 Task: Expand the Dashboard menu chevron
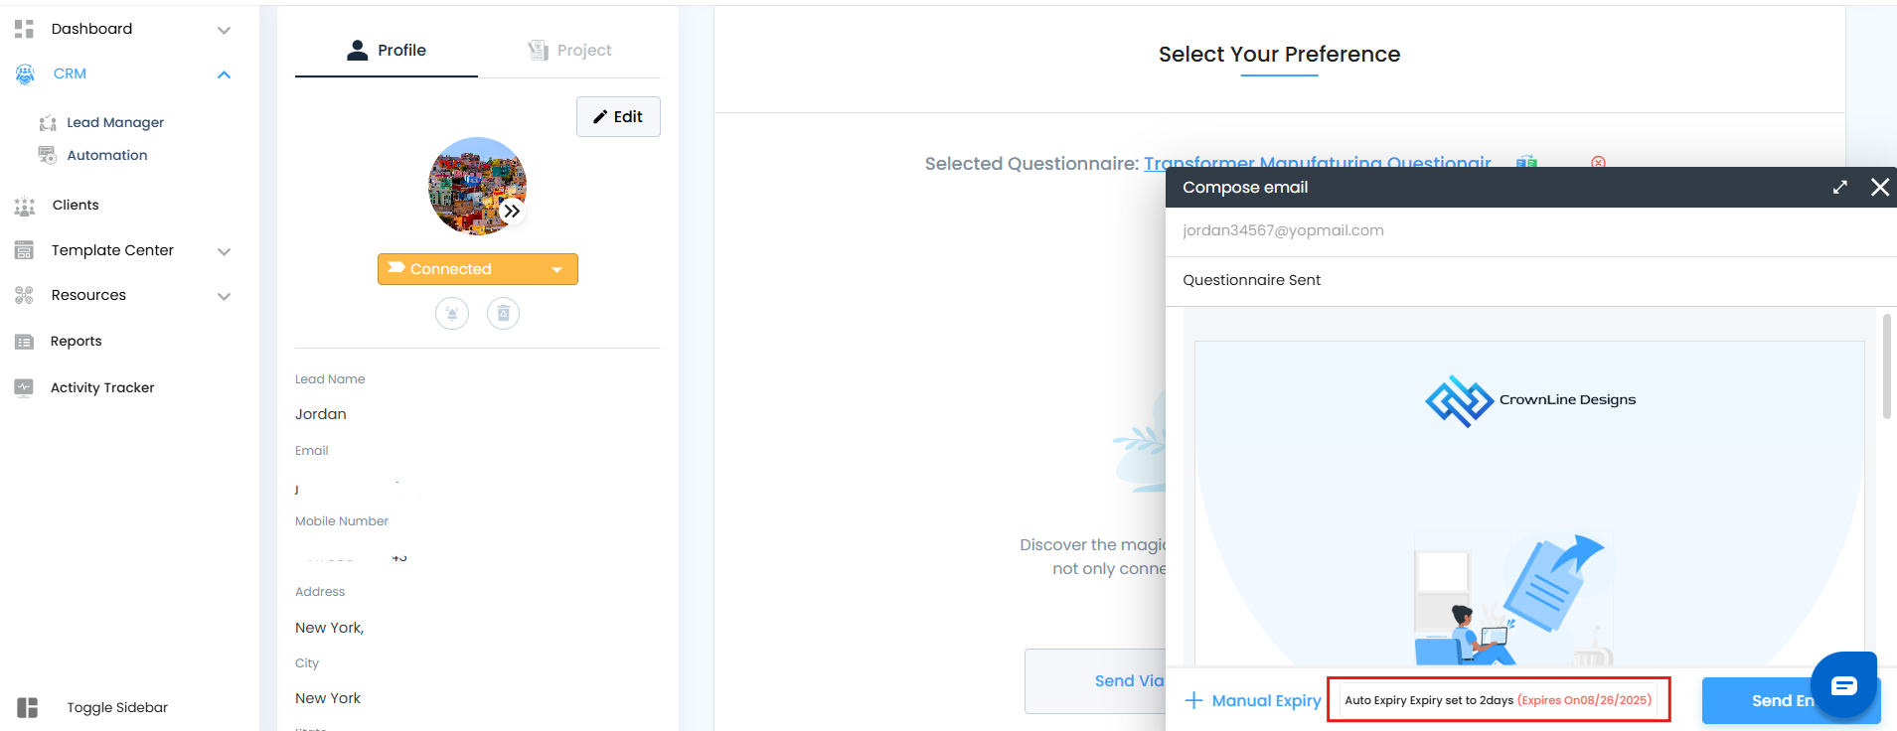[x=224, y=30]
